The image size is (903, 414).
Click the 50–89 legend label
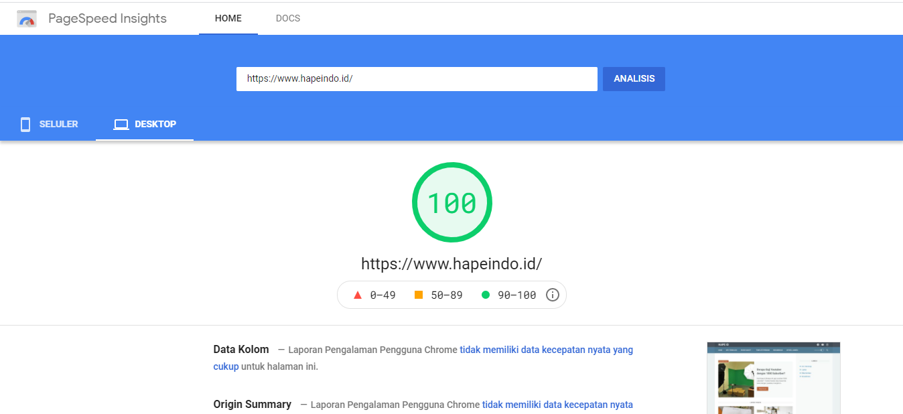(x=447, y=295)
